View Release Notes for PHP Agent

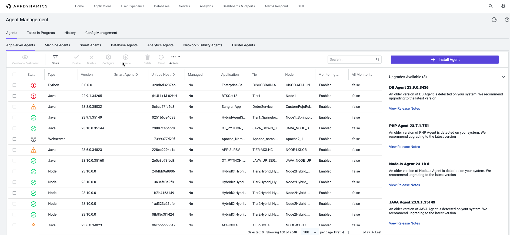pyautogui.click(x=404, y=147)
